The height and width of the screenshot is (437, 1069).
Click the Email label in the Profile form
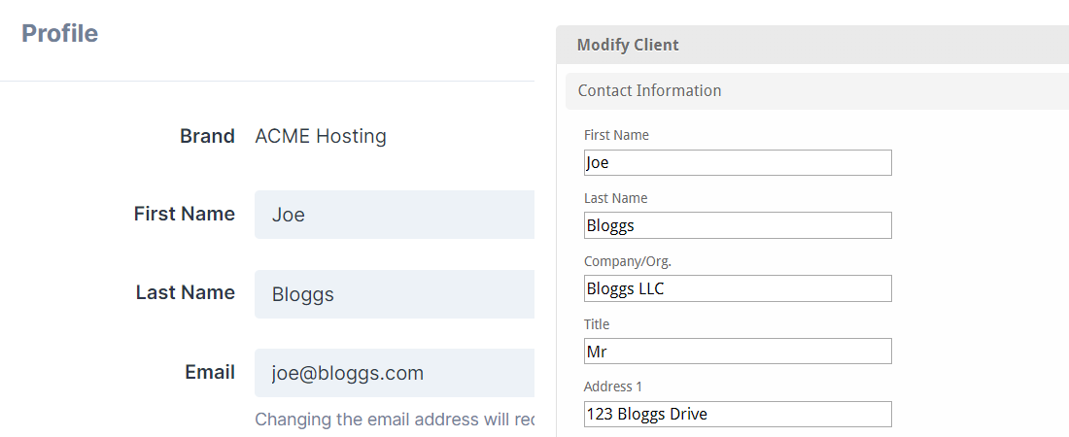(x=210, y=372)
